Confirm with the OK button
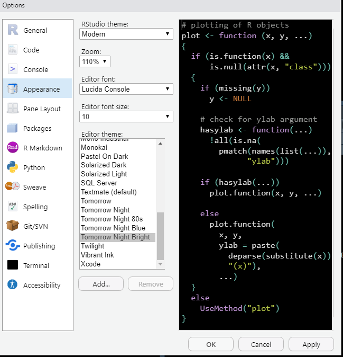Screen dimensions: 343x357 point(211,344)
